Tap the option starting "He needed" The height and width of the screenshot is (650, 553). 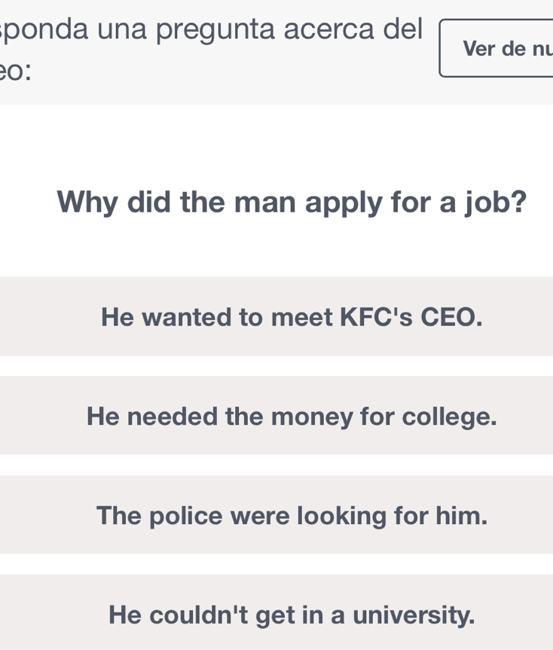click(292, 415)
